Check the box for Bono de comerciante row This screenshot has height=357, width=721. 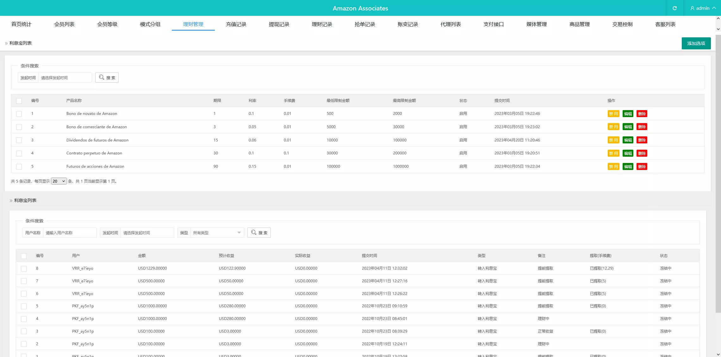coord(19,127)
